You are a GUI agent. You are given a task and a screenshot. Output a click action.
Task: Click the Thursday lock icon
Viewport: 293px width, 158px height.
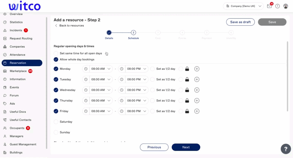(187, 101)
